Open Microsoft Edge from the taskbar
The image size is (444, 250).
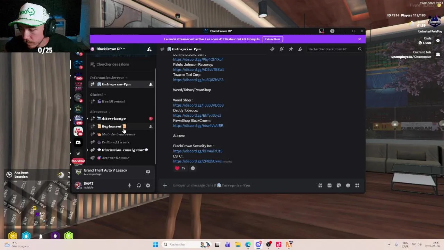[x=248, y=244]
